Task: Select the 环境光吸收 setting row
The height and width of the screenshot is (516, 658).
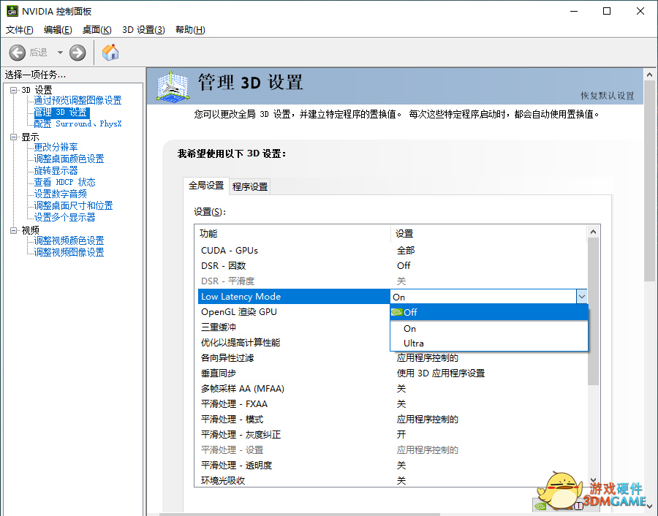Action: tap(393, 481)
